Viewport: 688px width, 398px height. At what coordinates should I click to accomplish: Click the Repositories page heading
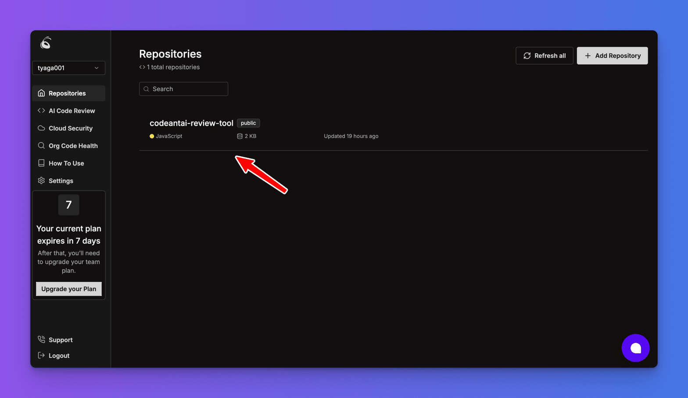[170, 54]
